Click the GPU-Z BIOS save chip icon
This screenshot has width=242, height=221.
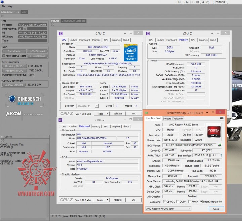click(219, 145)
